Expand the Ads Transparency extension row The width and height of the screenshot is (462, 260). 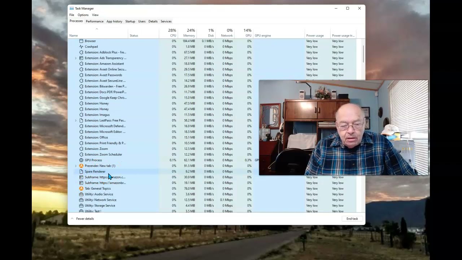coord(76,58)
